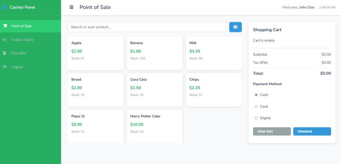341x164 pixels.
Task: Click the 'Cart is empty' message
Action: click(264, 40)
